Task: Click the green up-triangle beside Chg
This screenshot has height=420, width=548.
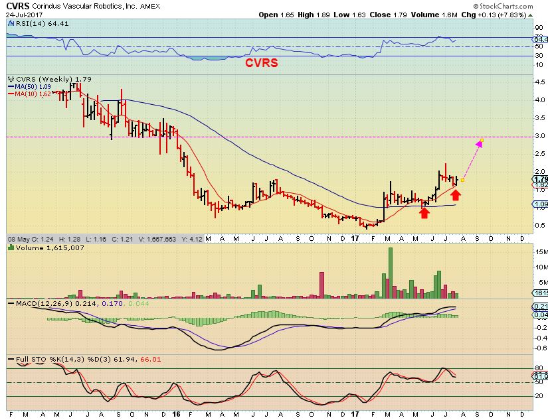Action: [x=530, y=15]
